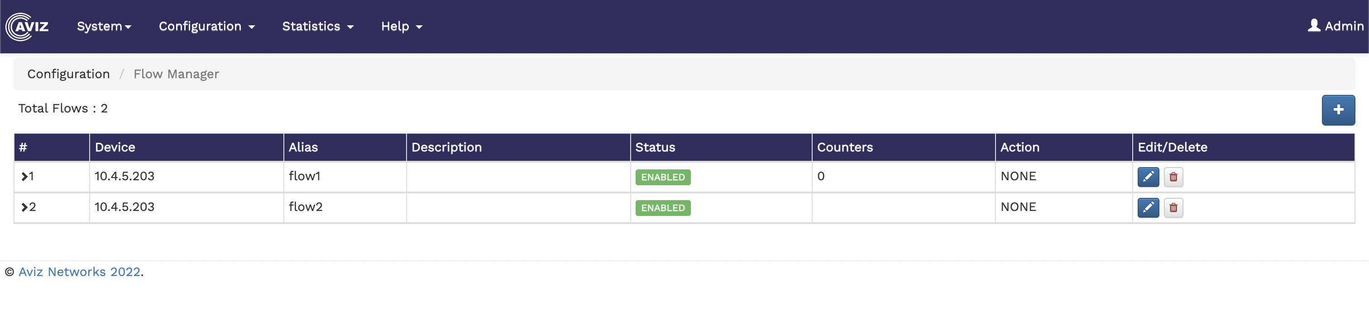This screenshot has height=309, width=1369.
Task: Expand flow row 1 details chevron
Action: coord(24,177)
